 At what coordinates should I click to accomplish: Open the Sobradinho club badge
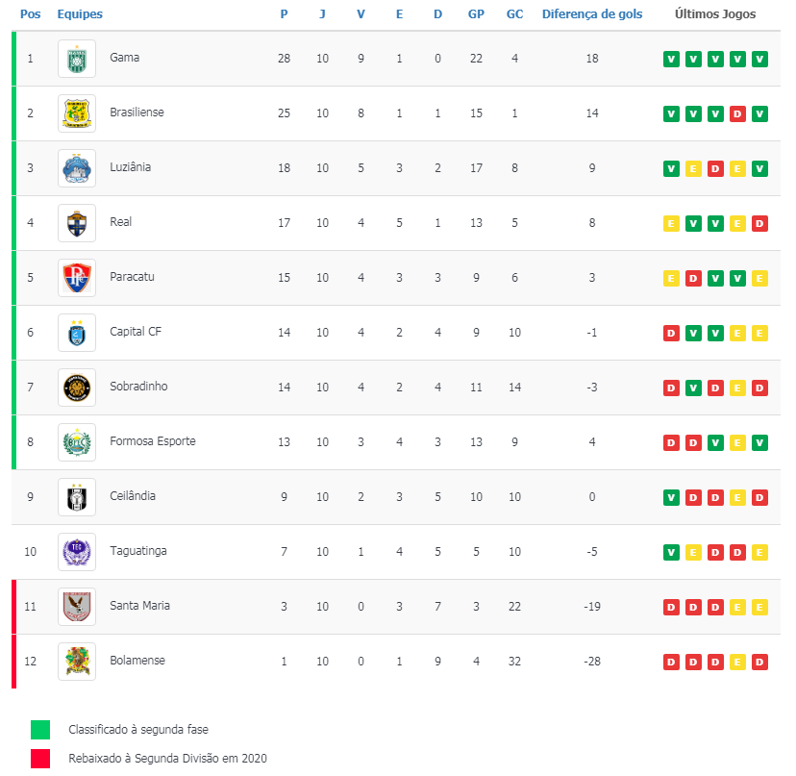(x=77, y=388)
